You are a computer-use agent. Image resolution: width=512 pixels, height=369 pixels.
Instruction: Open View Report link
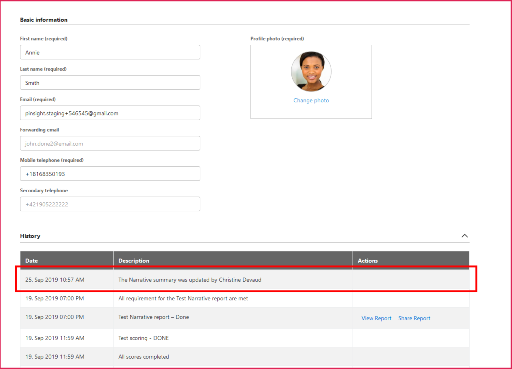376,318
